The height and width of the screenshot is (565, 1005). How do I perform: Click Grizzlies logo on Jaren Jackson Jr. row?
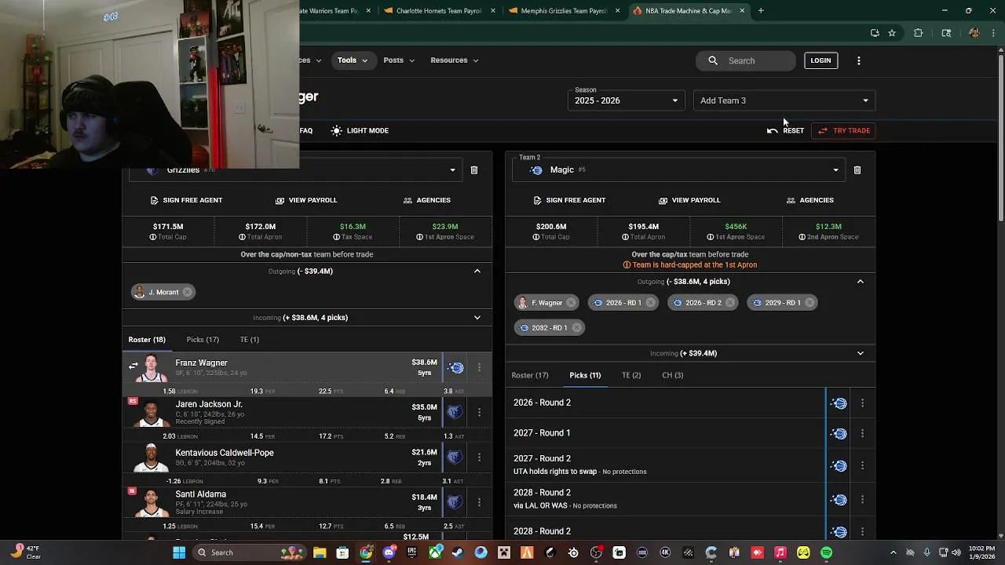tap(455, 412)
